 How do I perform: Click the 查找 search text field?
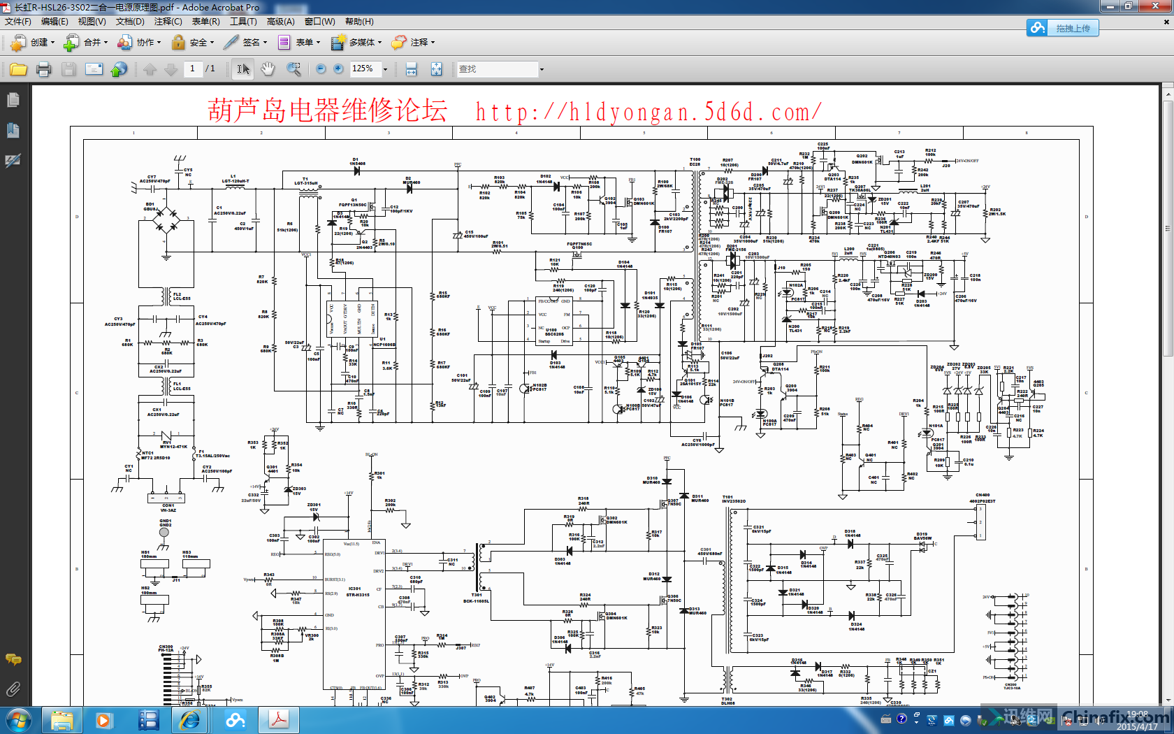(x=498, y=69)
